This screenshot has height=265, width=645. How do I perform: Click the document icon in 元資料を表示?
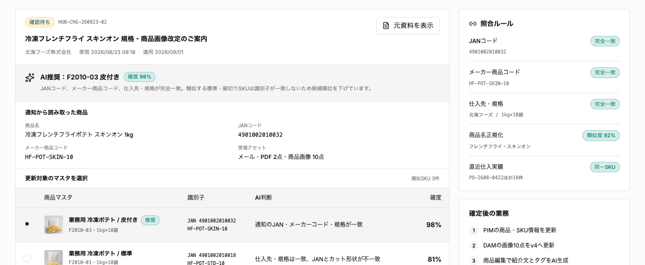tap(386, 26)
